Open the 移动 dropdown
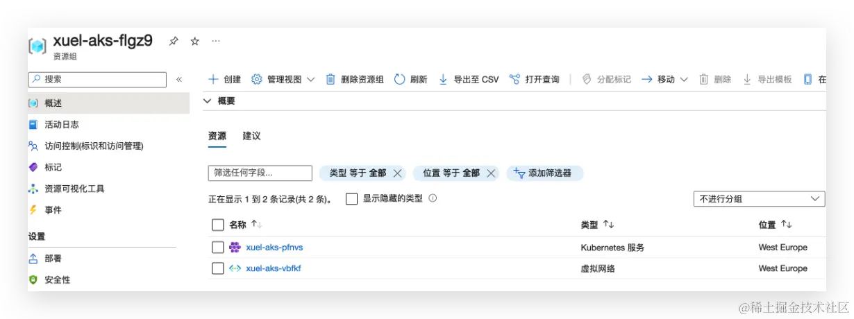This screenshot has width=854, height=319. 664,80
